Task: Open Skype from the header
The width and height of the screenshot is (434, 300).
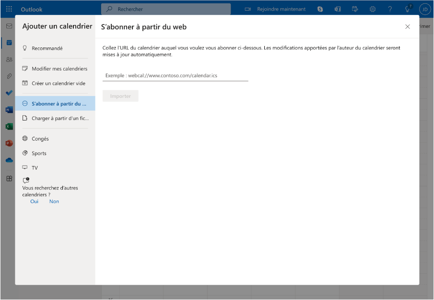Action: (x=320, y=9)
